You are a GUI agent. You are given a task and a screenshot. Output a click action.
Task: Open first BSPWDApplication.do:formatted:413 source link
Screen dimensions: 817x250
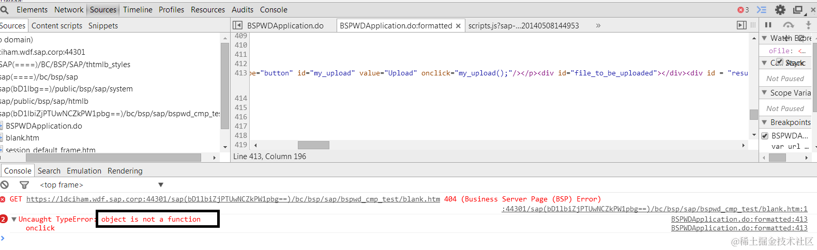[739, 220]
